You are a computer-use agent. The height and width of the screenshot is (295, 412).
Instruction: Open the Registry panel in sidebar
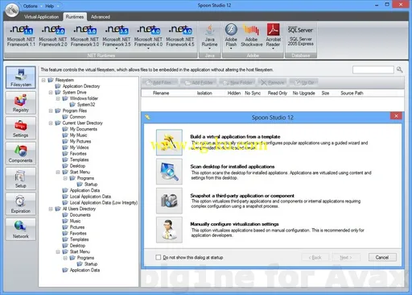[21, 102]
